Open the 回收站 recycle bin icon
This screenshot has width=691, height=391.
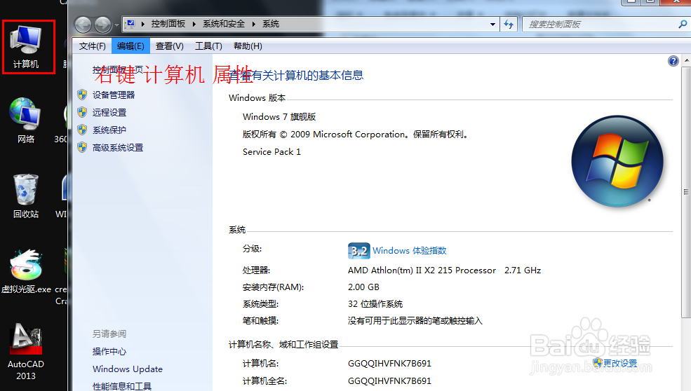tap(25, 196)
